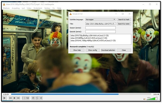Toggle loop repeat mode
This screenshot has height=103, width=162.
click(x=37, y=98)
